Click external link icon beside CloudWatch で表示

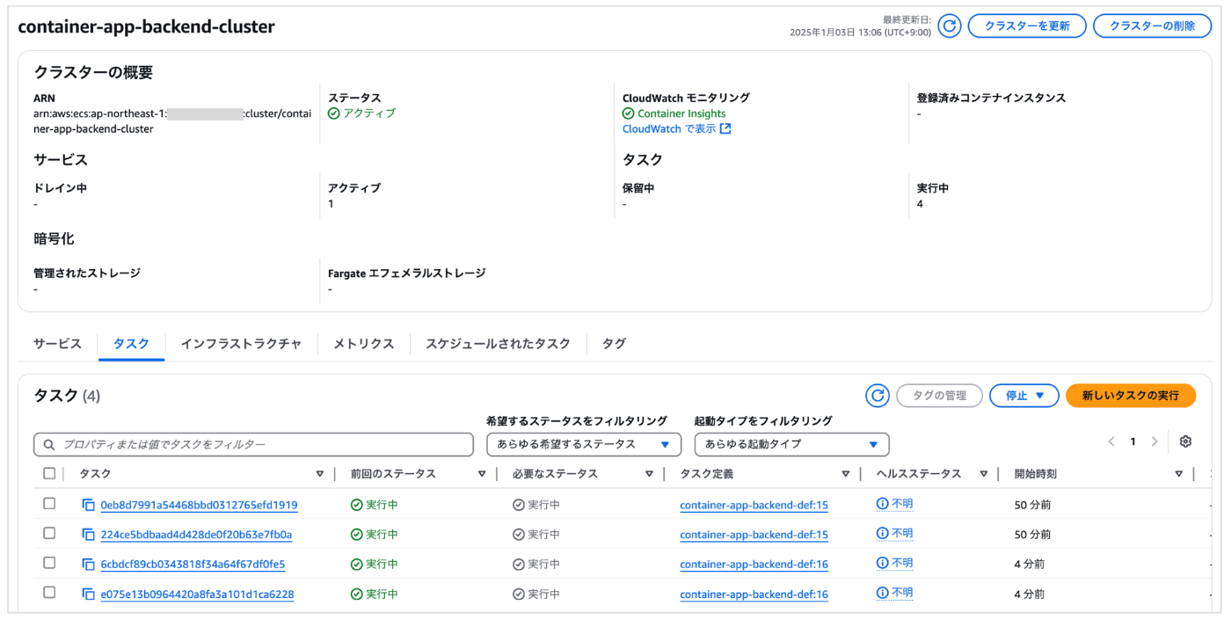(x=725, y=129)
